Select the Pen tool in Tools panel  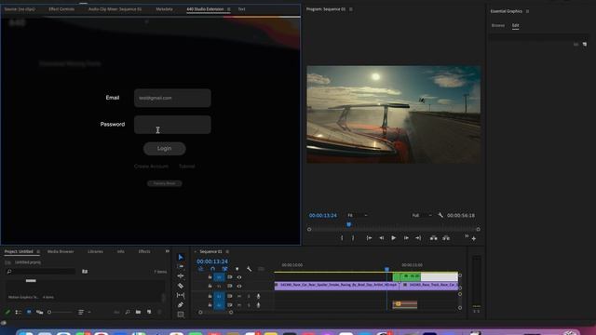pos(181,304)
